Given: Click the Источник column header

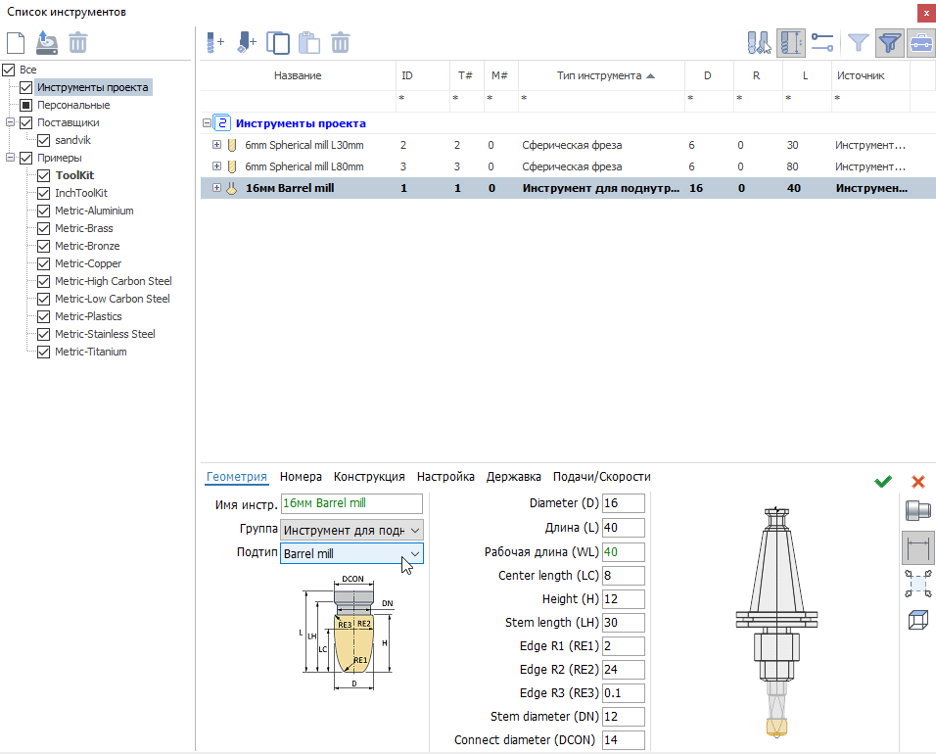Looking at the screenshot, I should click(870, 75).
